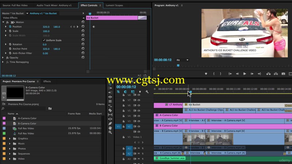Switch to the Source: Full Res Video tab
This screenshot has width=292, height=164.
[x=15, y=5]
